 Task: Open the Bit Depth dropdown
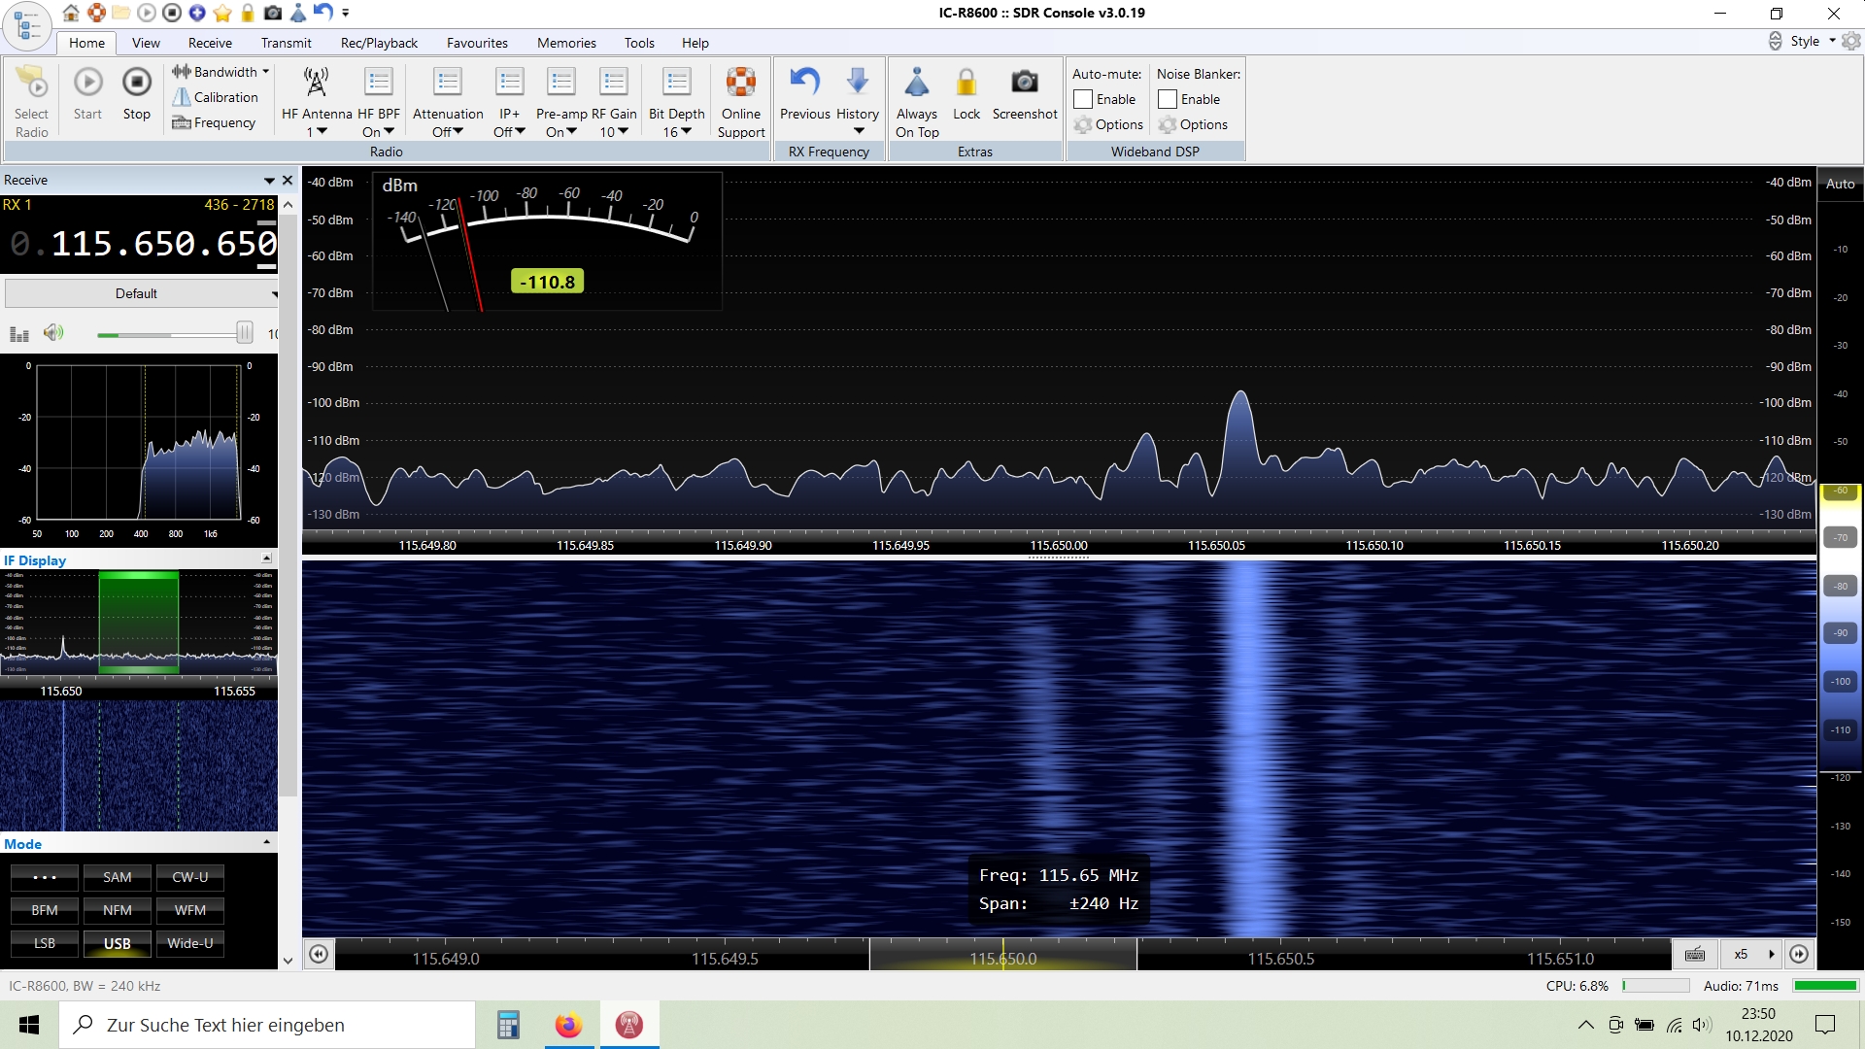[x=677, y=102]
